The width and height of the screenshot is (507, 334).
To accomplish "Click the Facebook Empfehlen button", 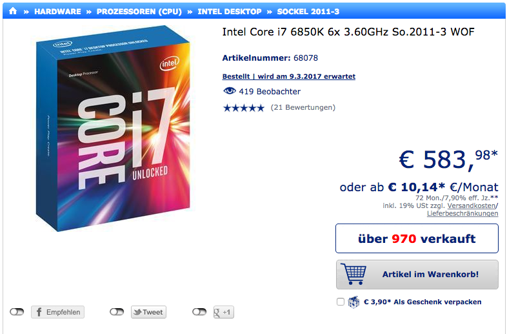I will pyautogui.click(x=58, y=312).
